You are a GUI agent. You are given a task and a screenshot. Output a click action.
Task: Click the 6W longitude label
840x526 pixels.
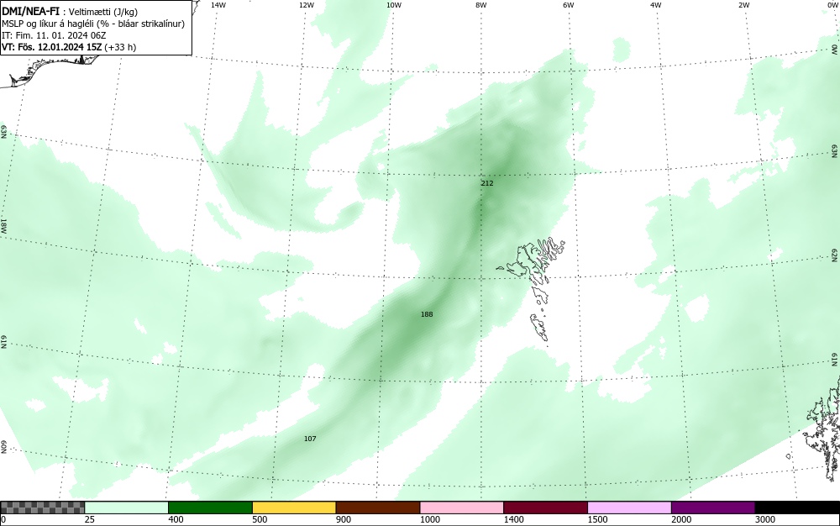click(569, 5)
